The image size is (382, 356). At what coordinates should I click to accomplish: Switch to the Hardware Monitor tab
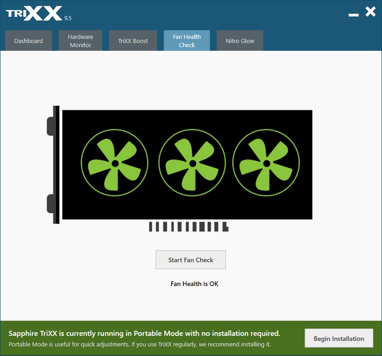click(80, 41)
